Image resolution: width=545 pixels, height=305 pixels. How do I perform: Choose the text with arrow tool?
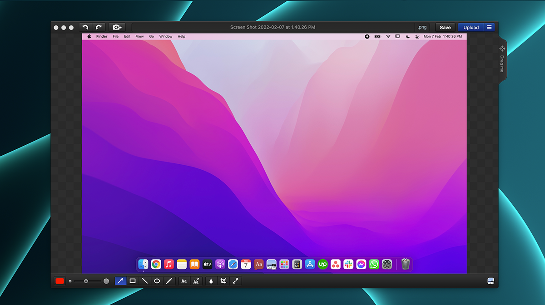coord(196,281)
